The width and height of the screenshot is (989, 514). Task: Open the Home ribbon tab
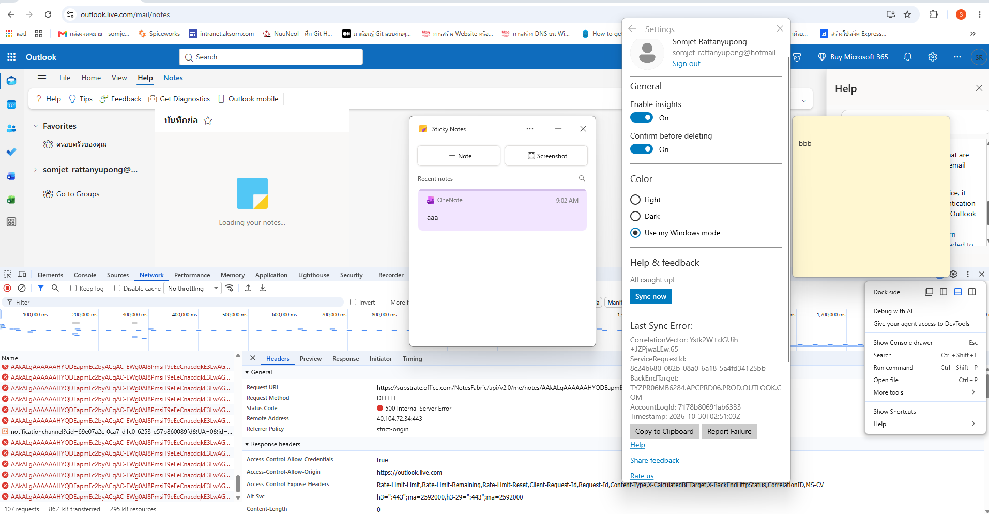coord(91,78)
